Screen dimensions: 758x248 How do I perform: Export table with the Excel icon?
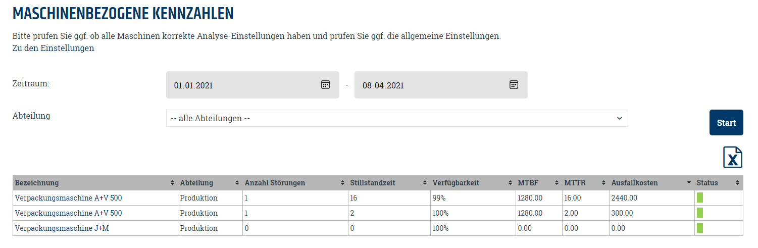pos(733,157)
